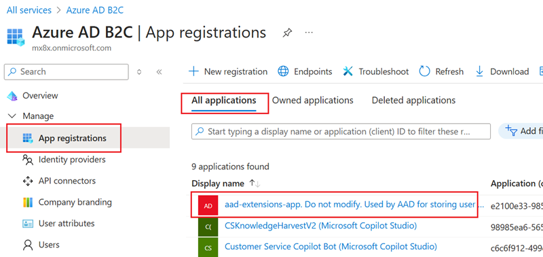Click the dark green C( app badge

208,227
